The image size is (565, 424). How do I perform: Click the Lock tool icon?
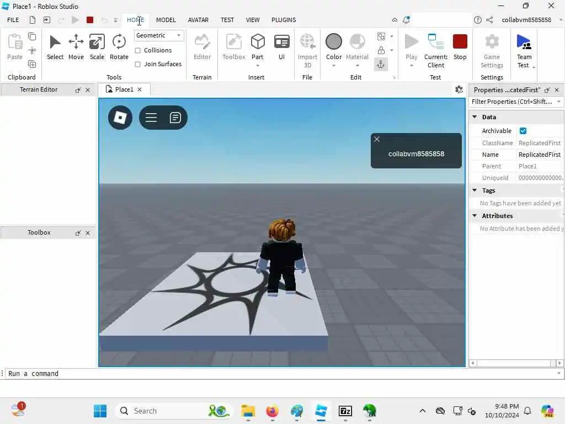click(381, 50)
